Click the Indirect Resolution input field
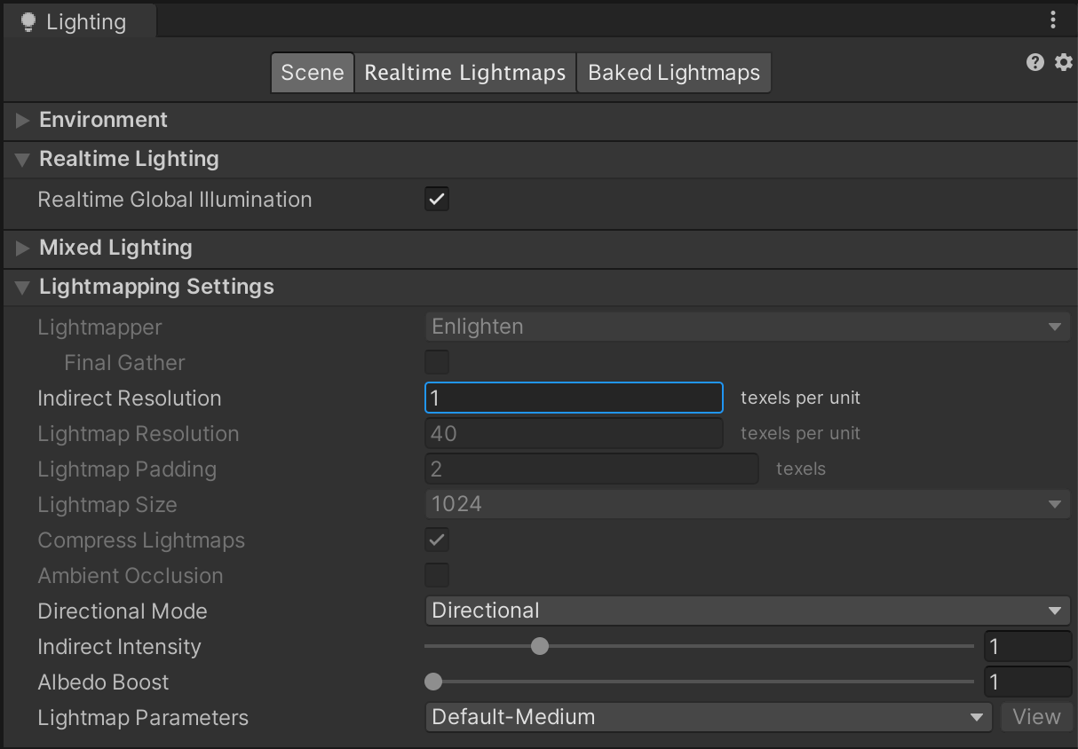Screen dimensions: 1078x749 tap(574, 398)
